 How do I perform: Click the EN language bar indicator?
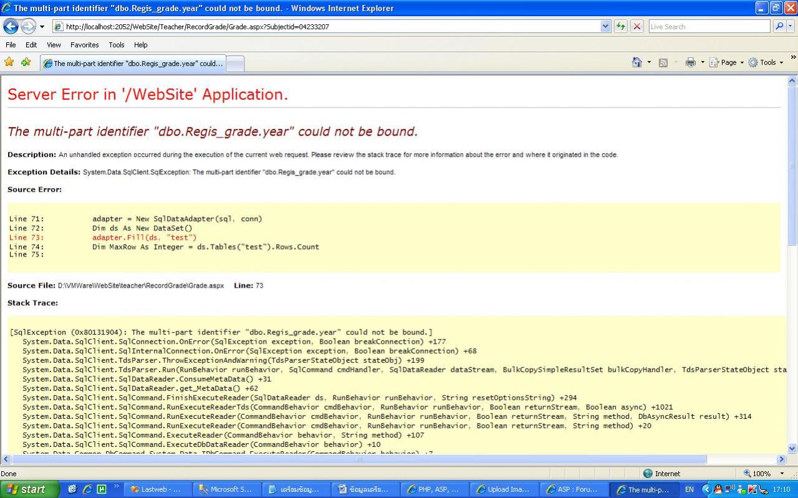pos(689,489)
